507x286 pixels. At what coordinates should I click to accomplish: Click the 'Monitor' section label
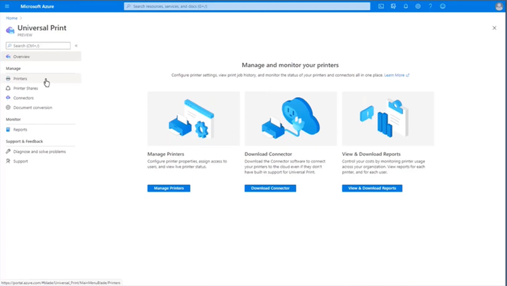[14, 119]
